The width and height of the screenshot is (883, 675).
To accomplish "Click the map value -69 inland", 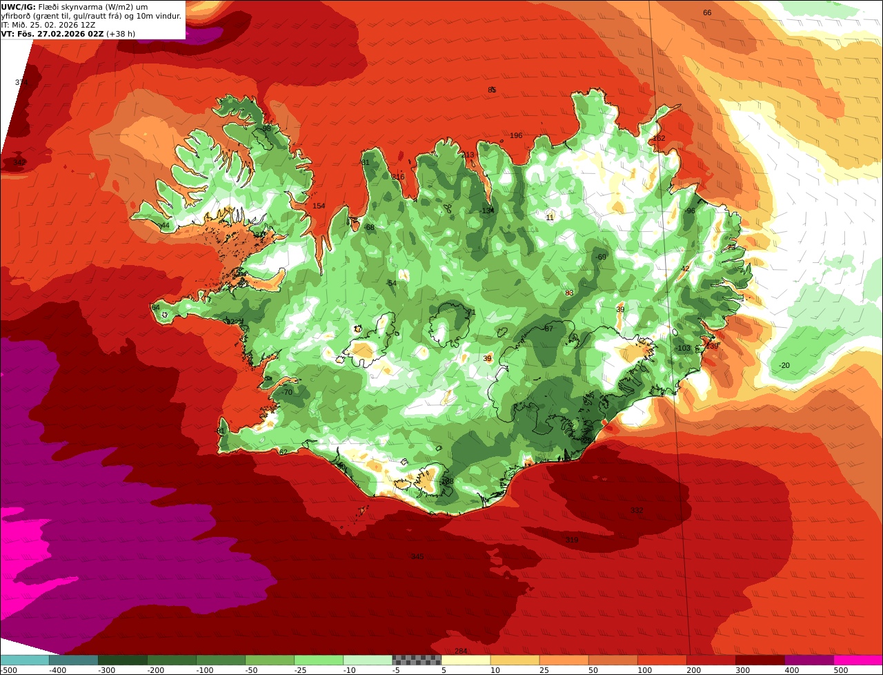I will tap(601, 257).
